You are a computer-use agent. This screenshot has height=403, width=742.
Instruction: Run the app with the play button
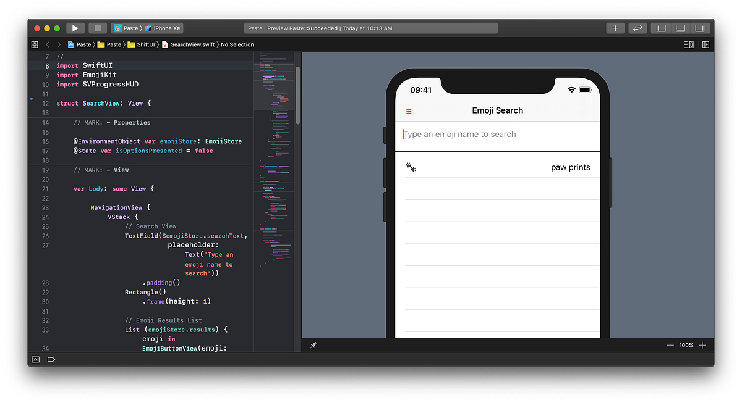coord(75,28)
